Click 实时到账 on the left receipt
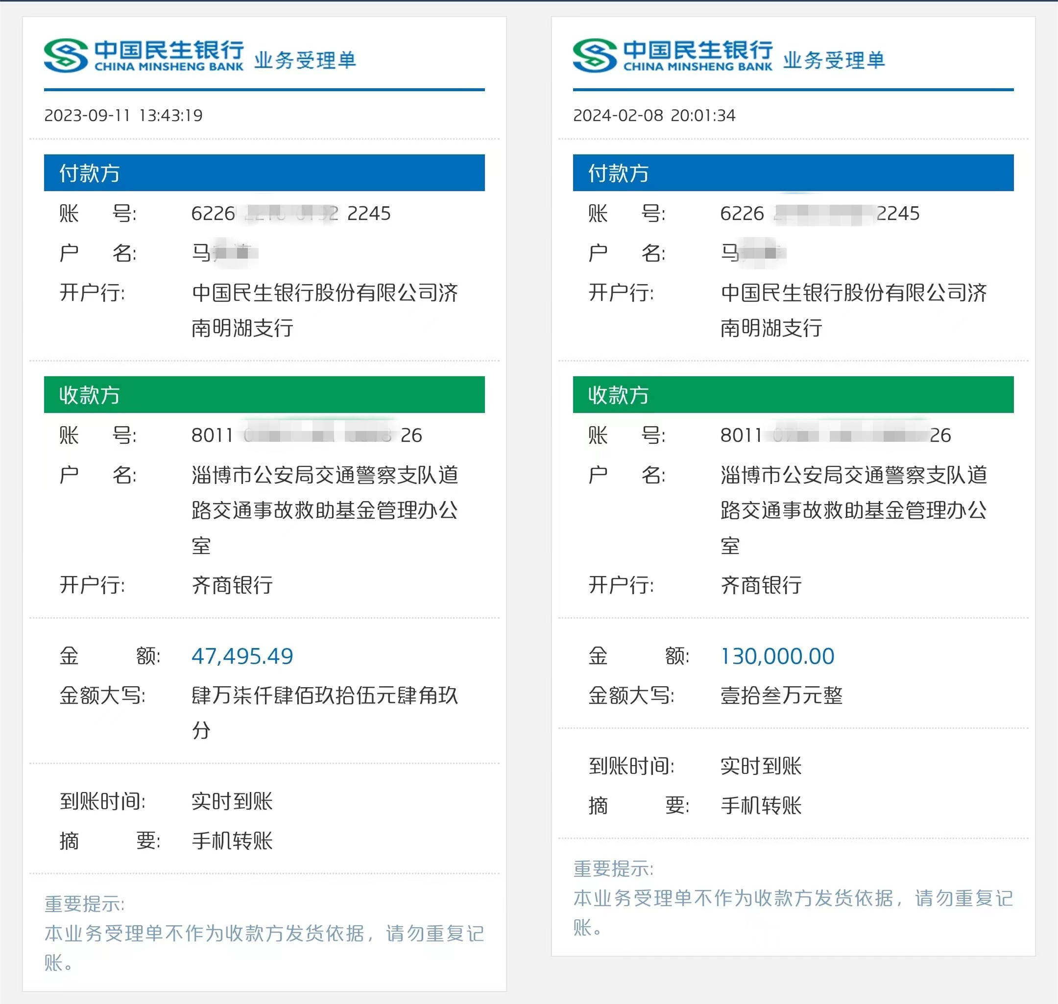Viewport: 1058px width, 1004px height. click(x=232, y=801)
